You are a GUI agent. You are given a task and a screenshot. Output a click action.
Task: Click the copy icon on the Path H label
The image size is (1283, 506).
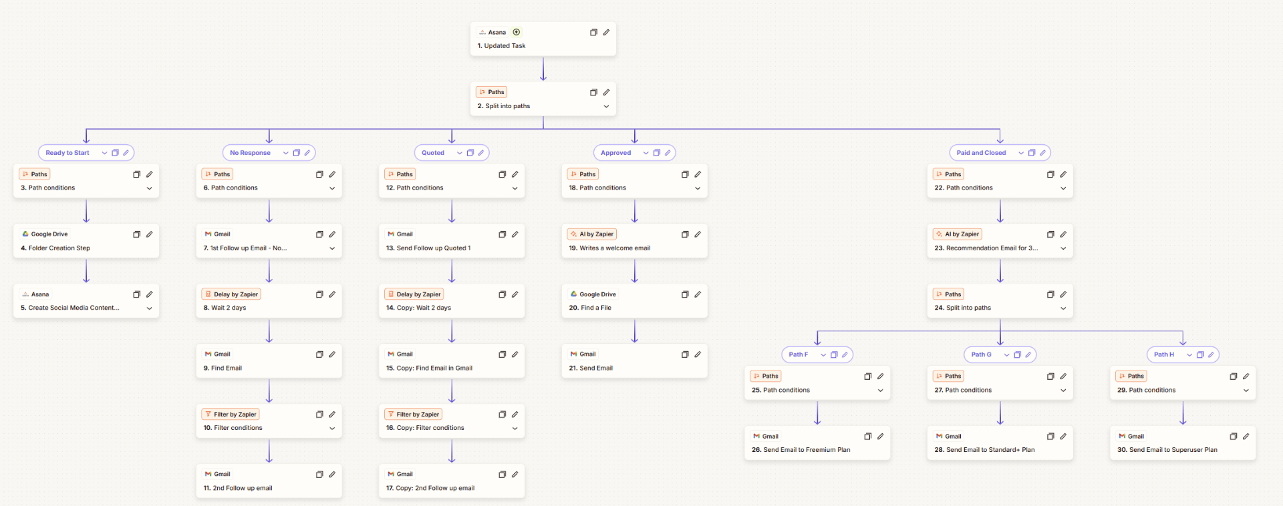pos(1200,354)
